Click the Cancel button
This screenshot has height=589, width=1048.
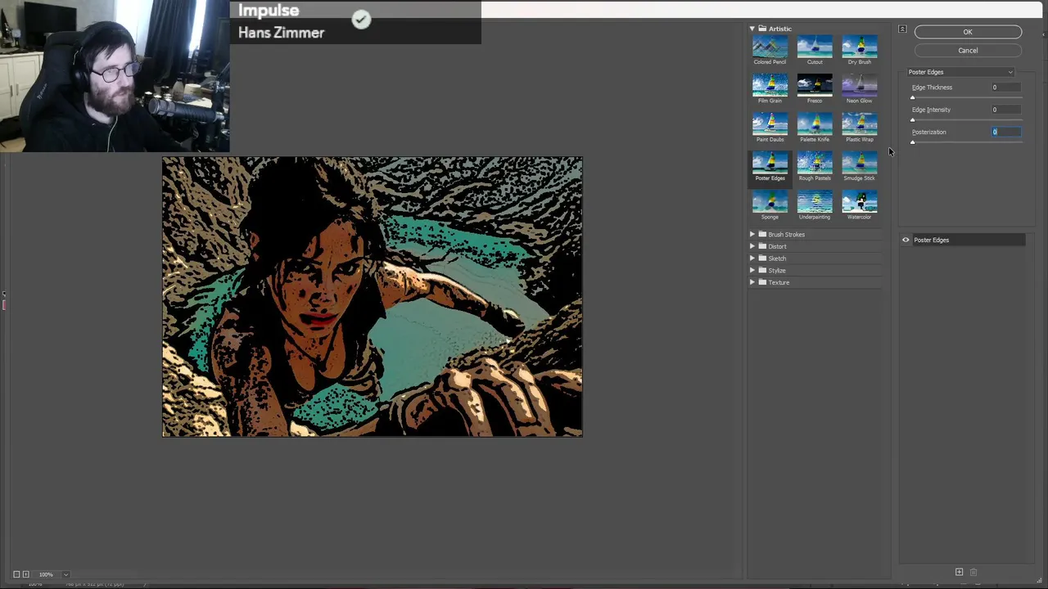coord(968,51)
